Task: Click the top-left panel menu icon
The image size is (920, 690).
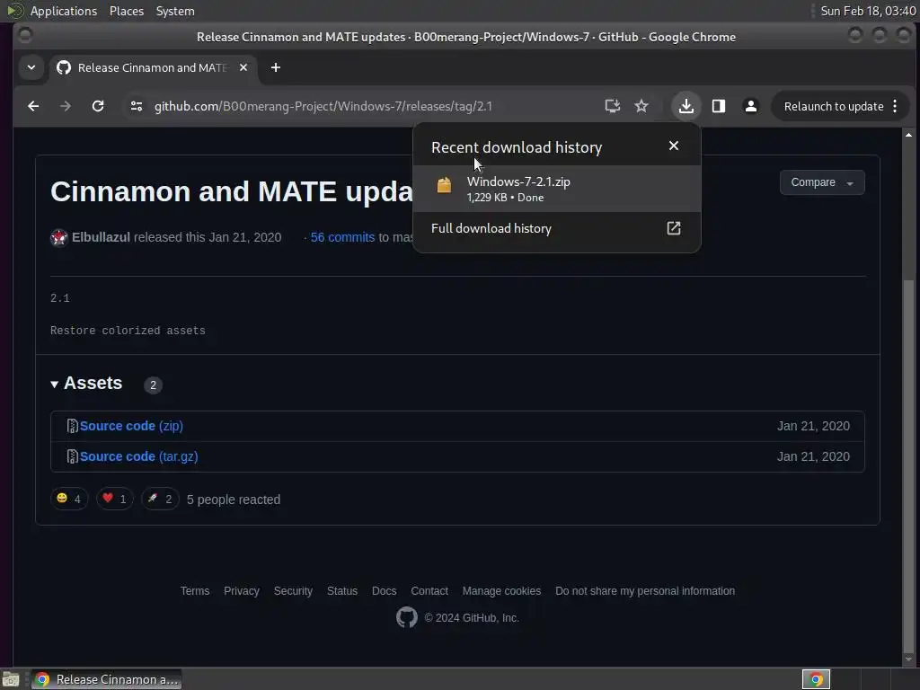Action: click(15, 11)
